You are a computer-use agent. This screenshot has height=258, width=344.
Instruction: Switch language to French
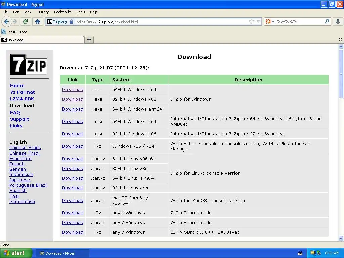[17, 164]
